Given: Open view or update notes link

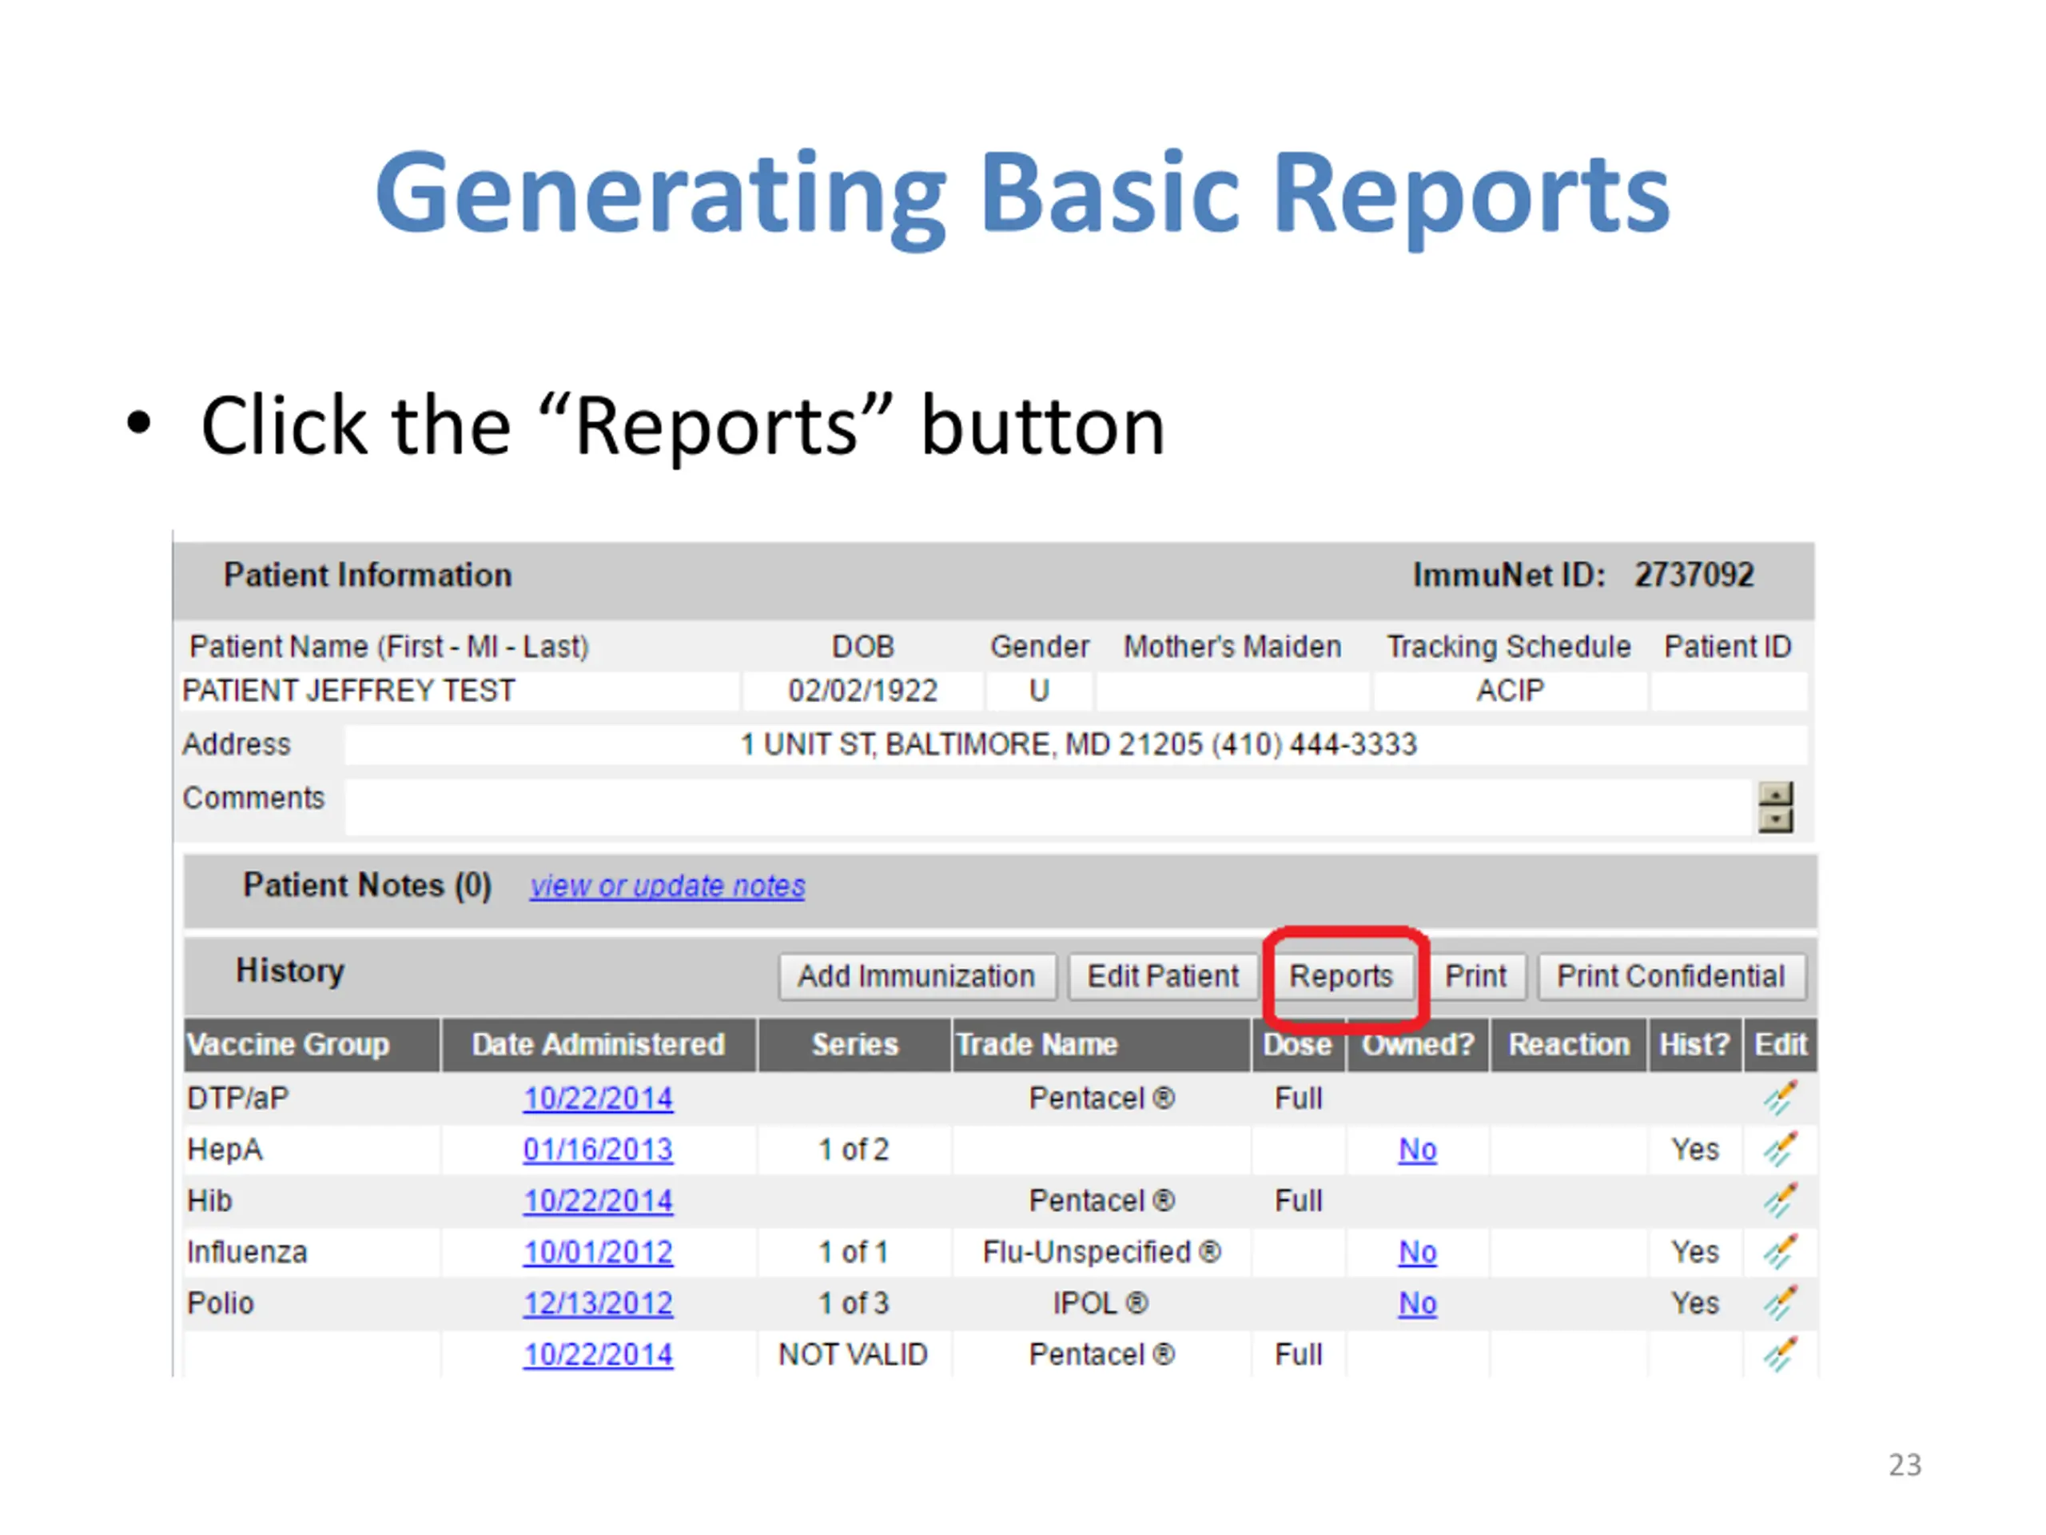Looking at the screenshot, I should (667, 887).
